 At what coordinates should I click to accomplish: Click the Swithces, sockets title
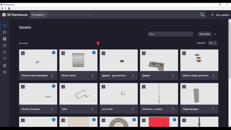[152, 109]
